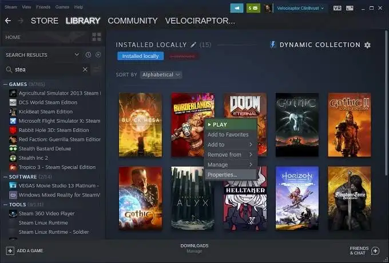Image resolution: width=389 pixels, height=263 pixels.
Task: Rename collection with the pencil icon
Action: click(x=193, y=45)
